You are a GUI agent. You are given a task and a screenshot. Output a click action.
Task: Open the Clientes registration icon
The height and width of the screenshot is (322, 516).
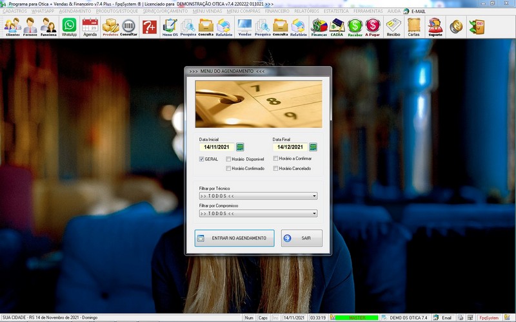pyautogui.click(x=12, y=27)
